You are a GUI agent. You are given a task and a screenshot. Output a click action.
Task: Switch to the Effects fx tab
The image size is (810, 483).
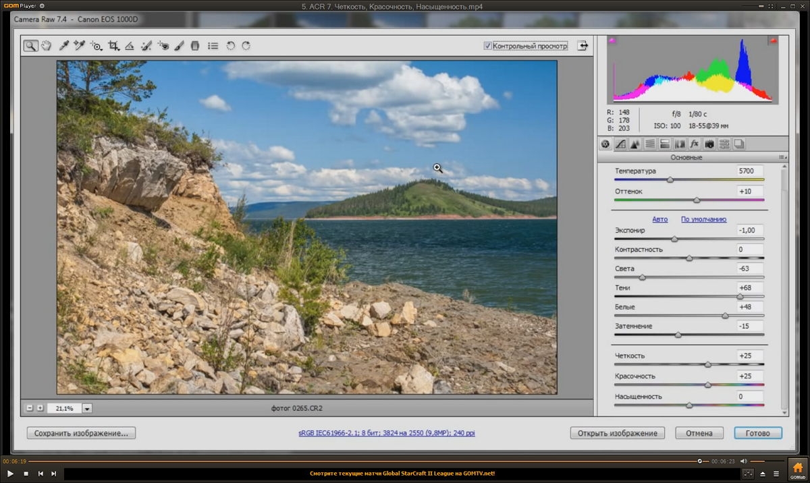click(x=694, y=144)
